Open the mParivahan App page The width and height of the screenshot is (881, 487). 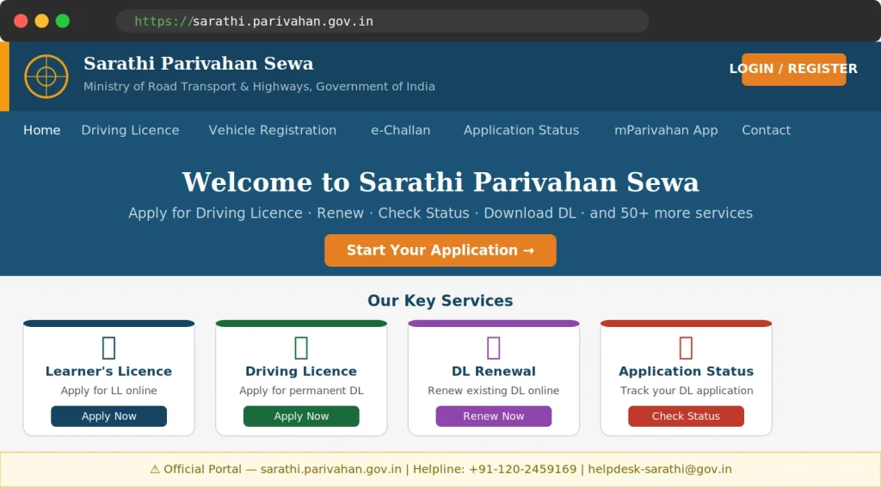coord(666,130)
